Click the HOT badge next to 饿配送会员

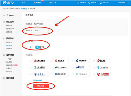[16, 65]
